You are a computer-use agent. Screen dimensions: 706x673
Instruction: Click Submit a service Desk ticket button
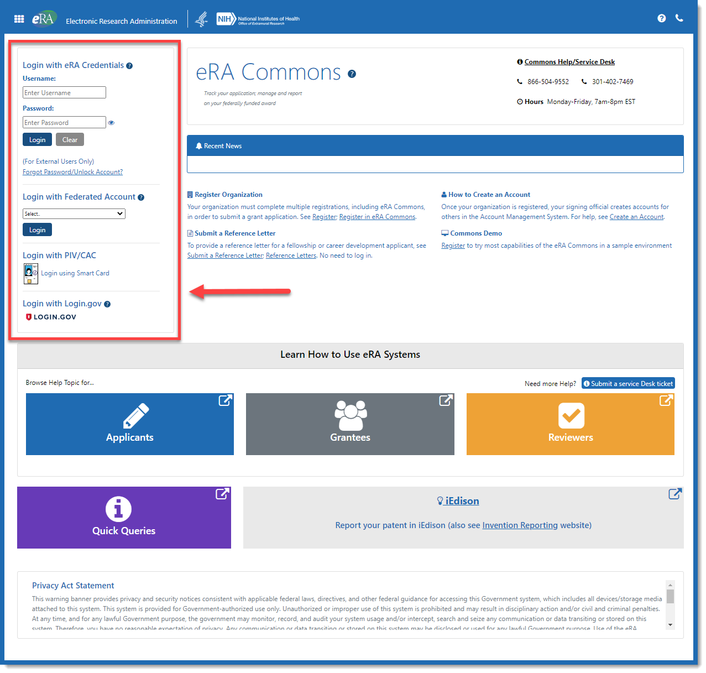[628, 384]
